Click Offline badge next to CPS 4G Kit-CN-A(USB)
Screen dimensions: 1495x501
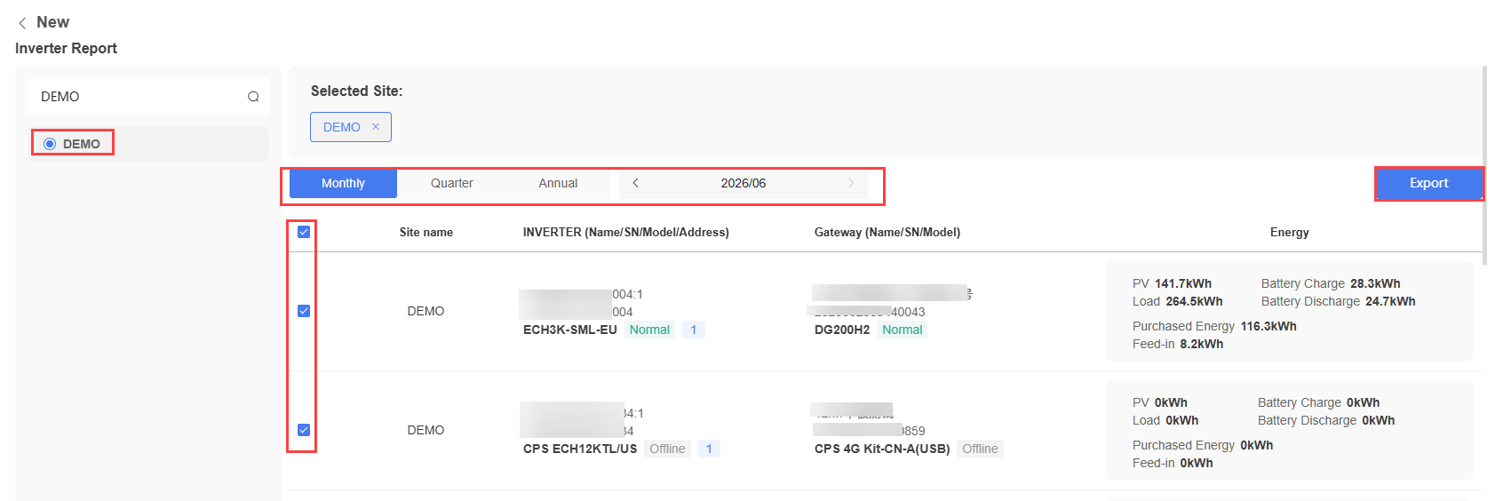(980, 449)
